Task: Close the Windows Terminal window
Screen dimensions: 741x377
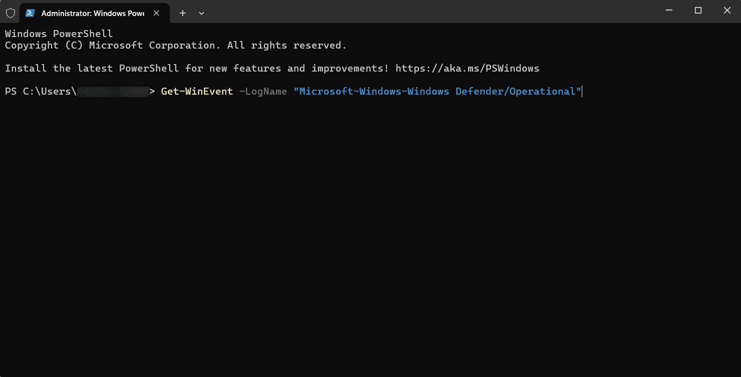Action: coord(727,11)
